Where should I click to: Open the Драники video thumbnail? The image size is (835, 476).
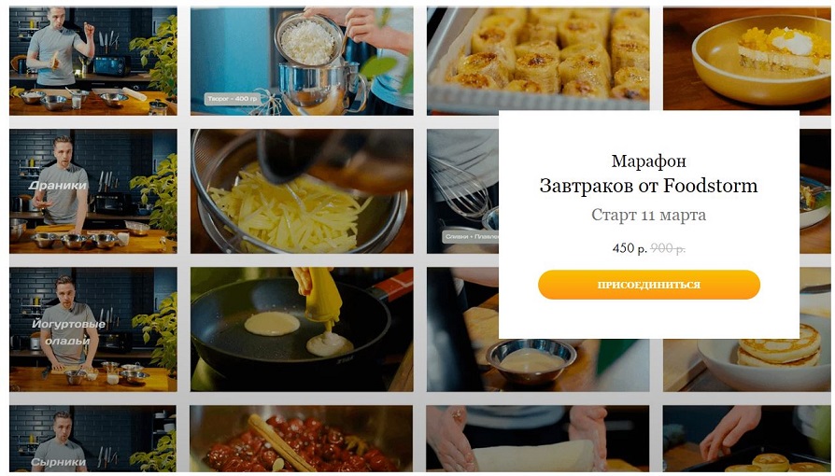click(93, 191)
